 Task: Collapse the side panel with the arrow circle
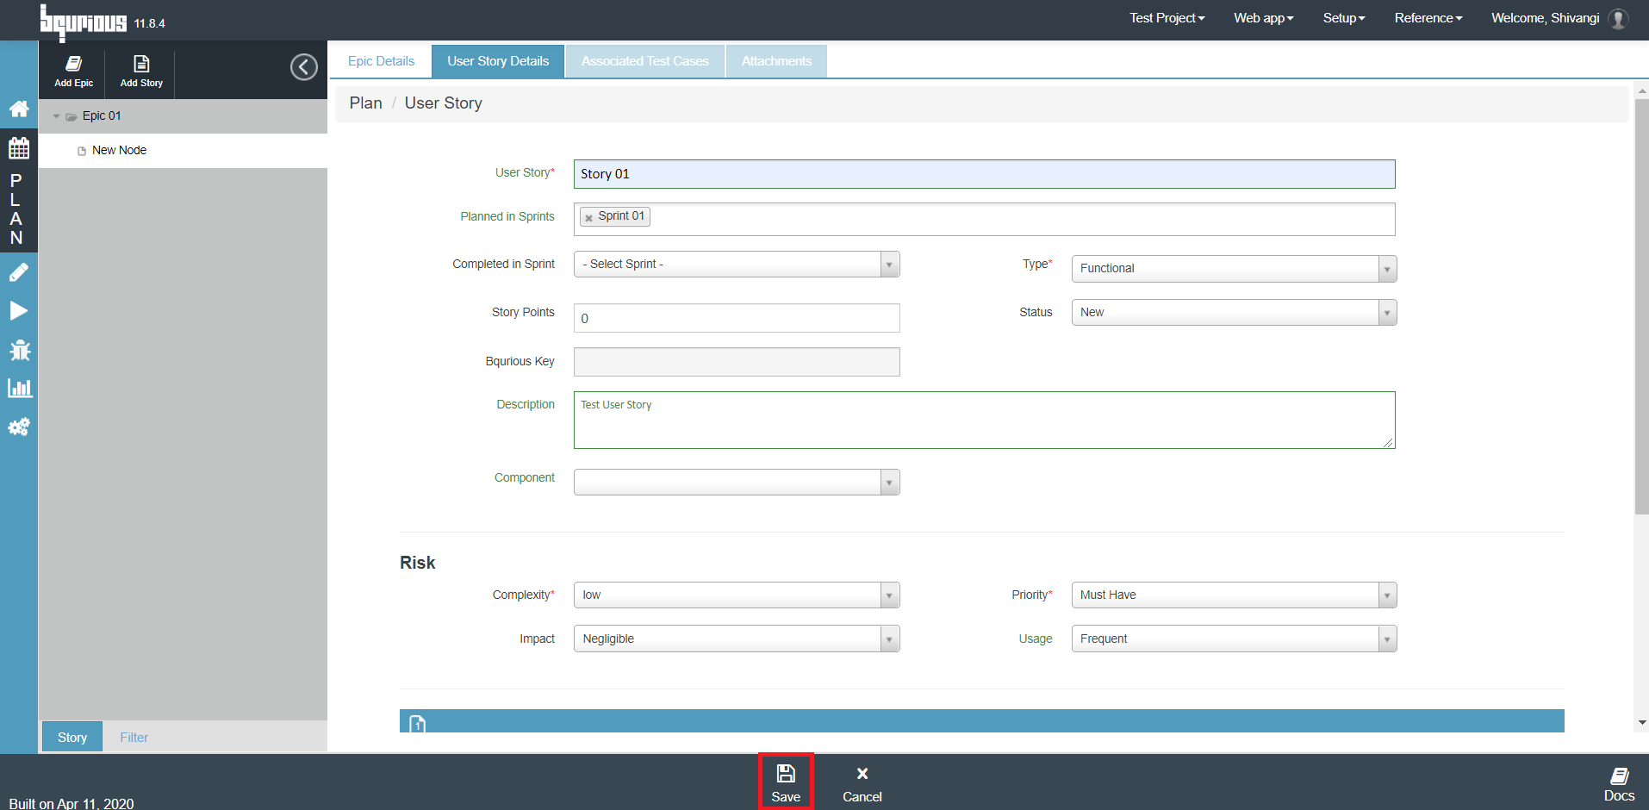pyautogui.click(x=303, y=67)
